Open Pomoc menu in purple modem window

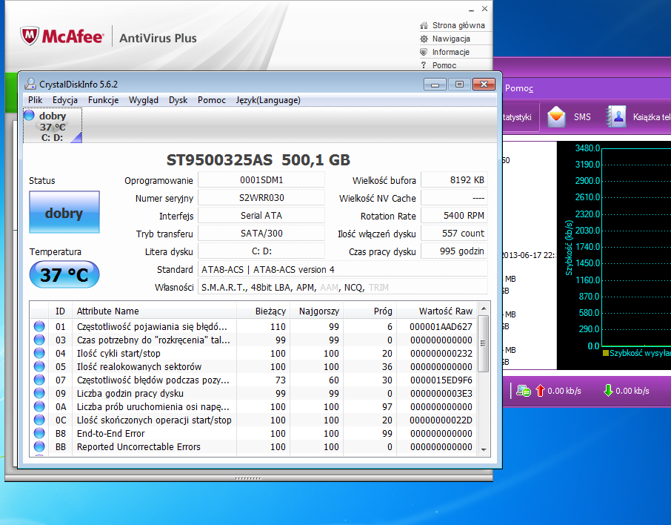click(519, 88)
